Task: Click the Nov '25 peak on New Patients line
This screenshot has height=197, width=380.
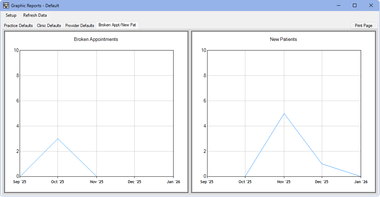Action: coord(284,113)
